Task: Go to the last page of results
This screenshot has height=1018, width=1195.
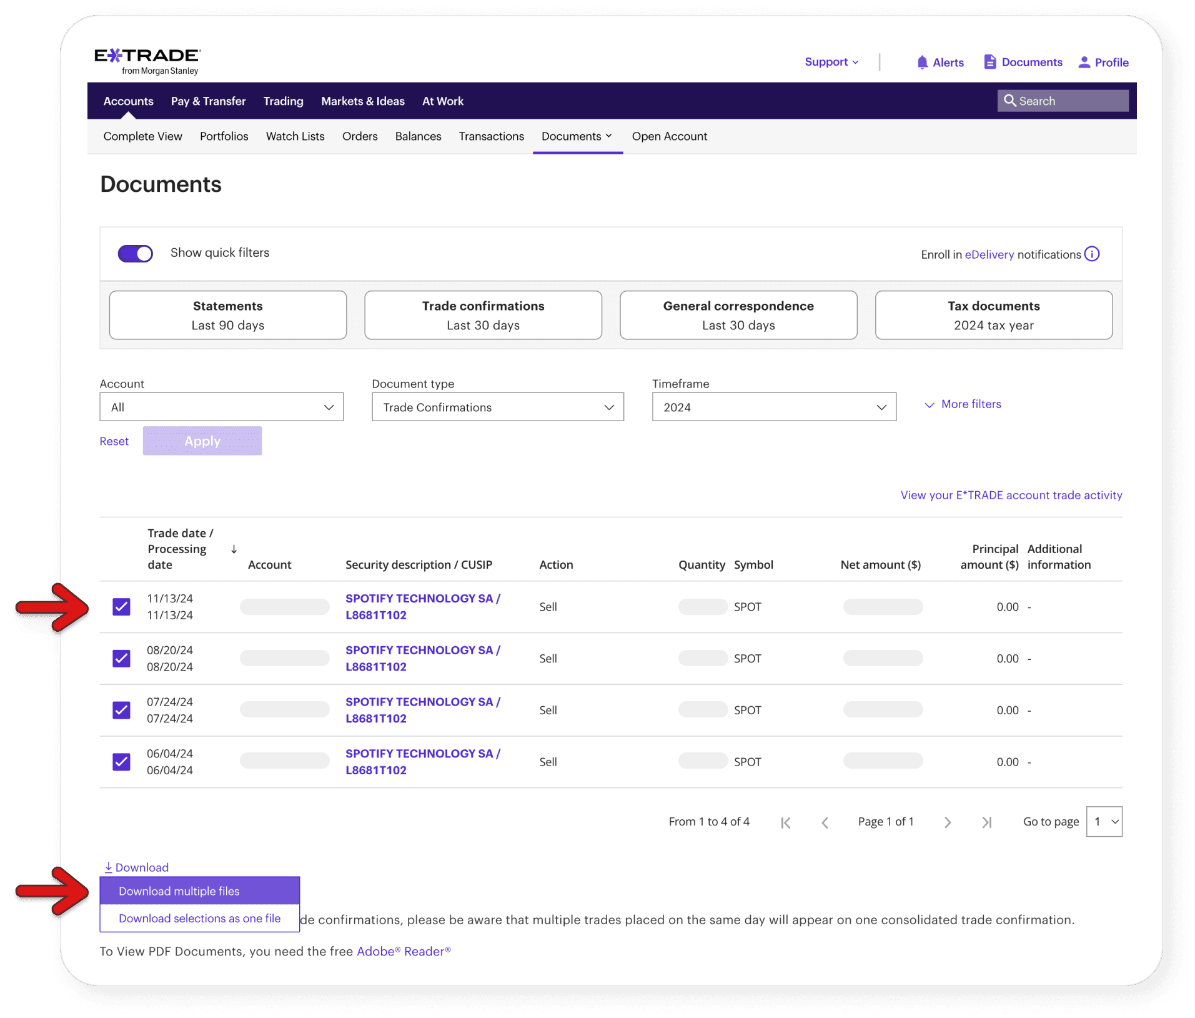Action: (x=987, y=822)
